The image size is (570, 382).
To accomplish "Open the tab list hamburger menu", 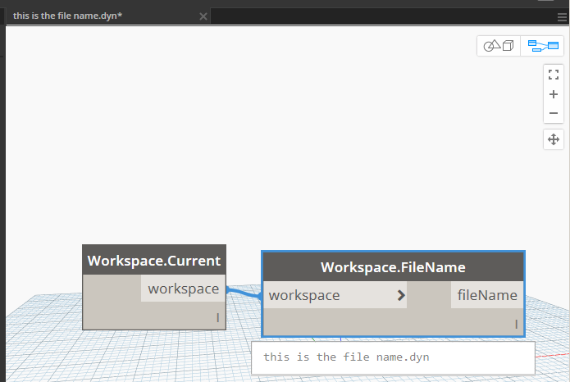I will 562,17.
